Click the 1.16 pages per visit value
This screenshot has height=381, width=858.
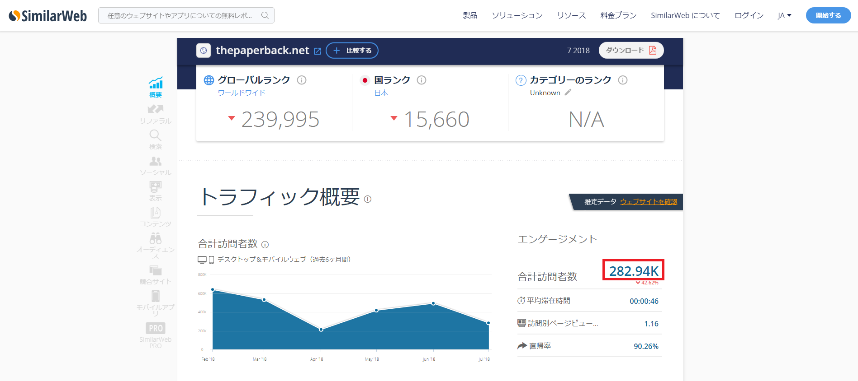pos(651,324)
